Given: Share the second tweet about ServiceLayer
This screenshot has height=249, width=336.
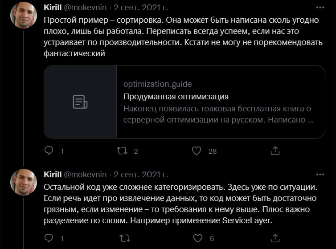Looking at the screenshot, I should click(x=275, y=238).
